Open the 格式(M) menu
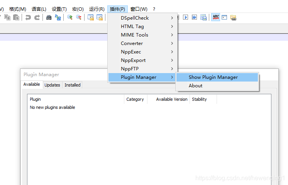This screenshot has width=288, height=185. click(18, 9)
